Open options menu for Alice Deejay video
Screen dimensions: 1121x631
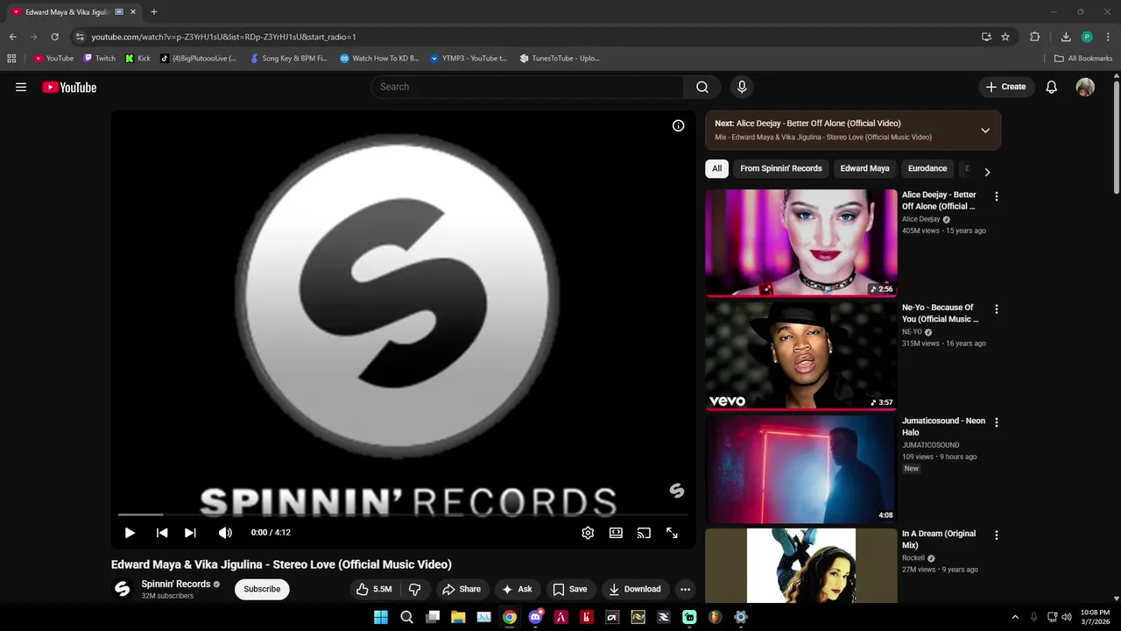click(996, 196)
